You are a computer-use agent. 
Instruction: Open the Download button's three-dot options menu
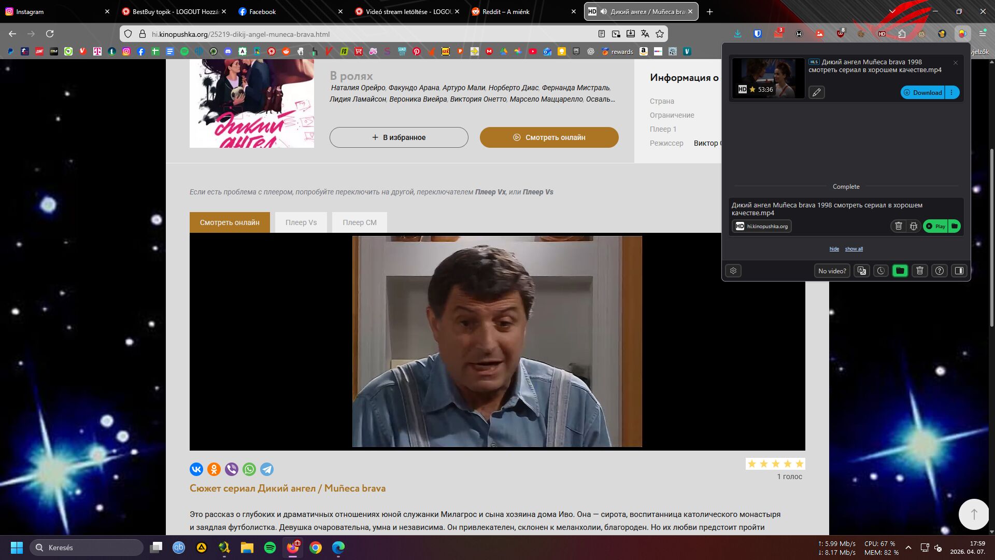(x=952, y=92)
